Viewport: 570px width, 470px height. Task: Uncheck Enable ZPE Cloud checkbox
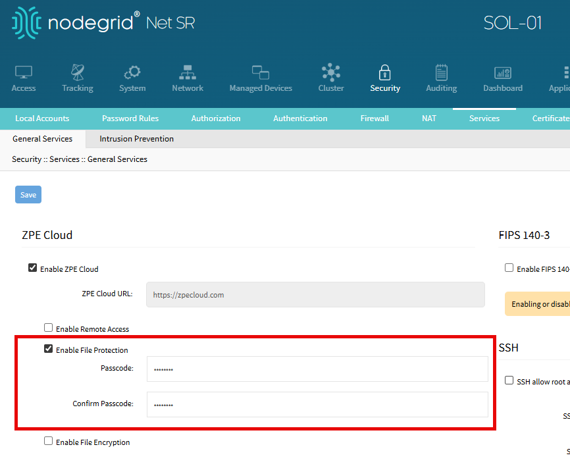pyautogui.click(x=32, y=268)
